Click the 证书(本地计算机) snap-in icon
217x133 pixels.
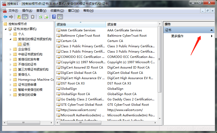10,29
